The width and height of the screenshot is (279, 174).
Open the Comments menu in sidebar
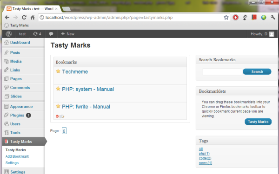click(x=20, y=88)
